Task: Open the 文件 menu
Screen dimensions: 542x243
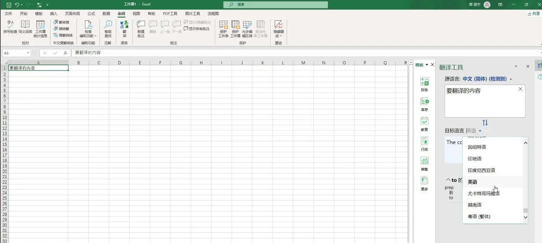Action: click(9, 14)
